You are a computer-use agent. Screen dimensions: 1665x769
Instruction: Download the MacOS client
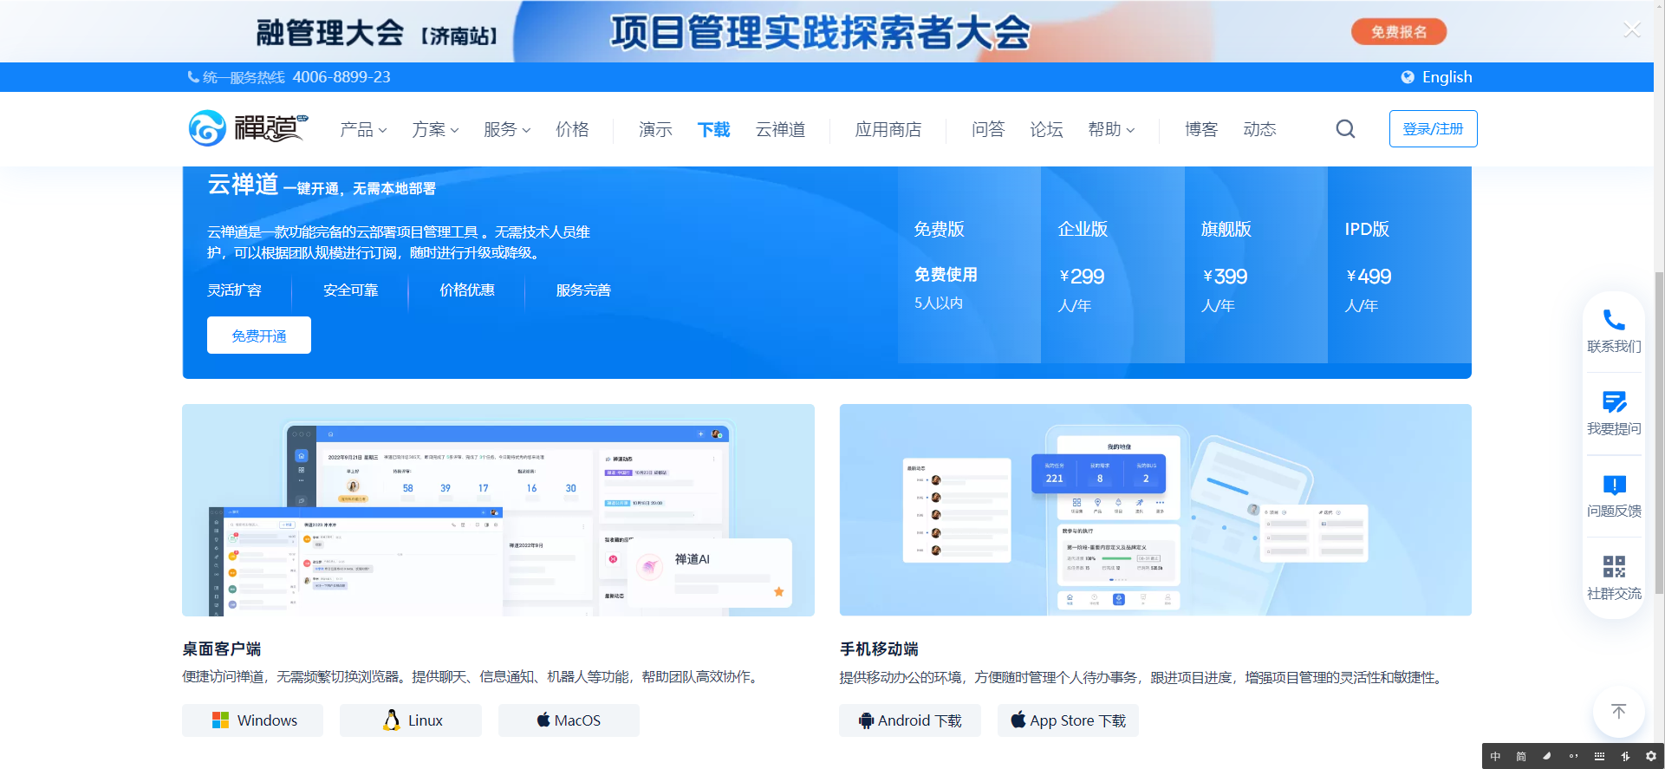pos(569,720)
